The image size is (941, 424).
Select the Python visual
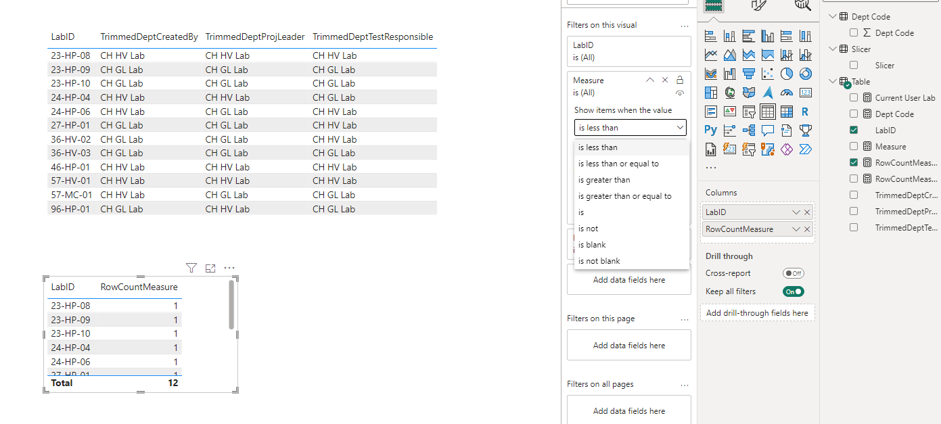[711, 130]
